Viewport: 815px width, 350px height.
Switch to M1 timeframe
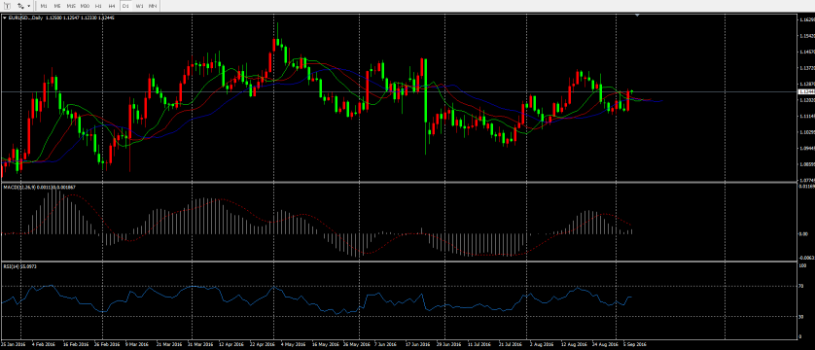[x=44, y=6]
